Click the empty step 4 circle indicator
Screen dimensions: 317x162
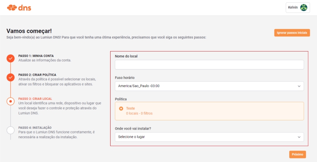click(11, 130)
